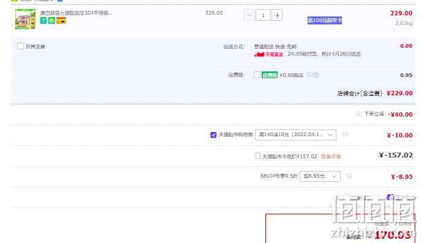Select the 普通配送 快递 免邮 shipping text

click(x=275, y=46)
